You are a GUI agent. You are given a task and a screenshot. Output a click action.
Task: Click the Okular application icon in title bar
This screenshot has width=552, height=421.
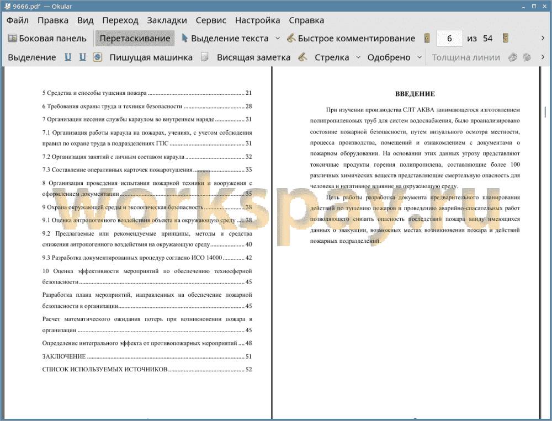(7, 6)
